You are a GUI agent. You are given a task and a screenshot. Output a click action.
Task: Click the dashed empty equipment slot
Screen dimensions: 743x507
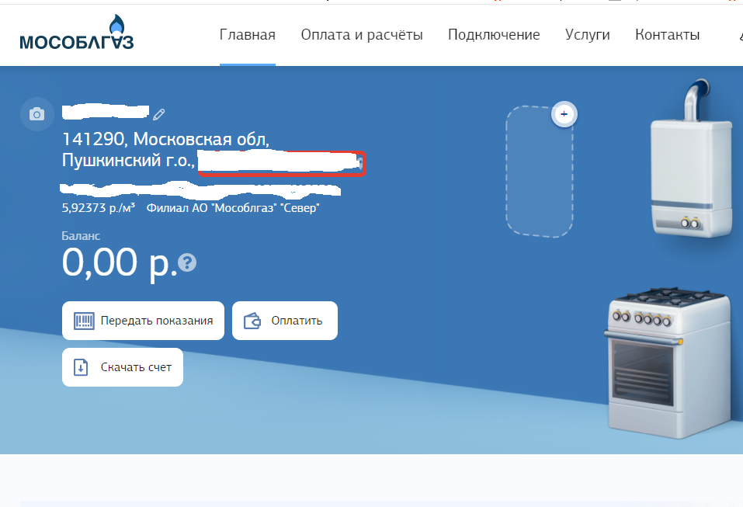point(540,172)
